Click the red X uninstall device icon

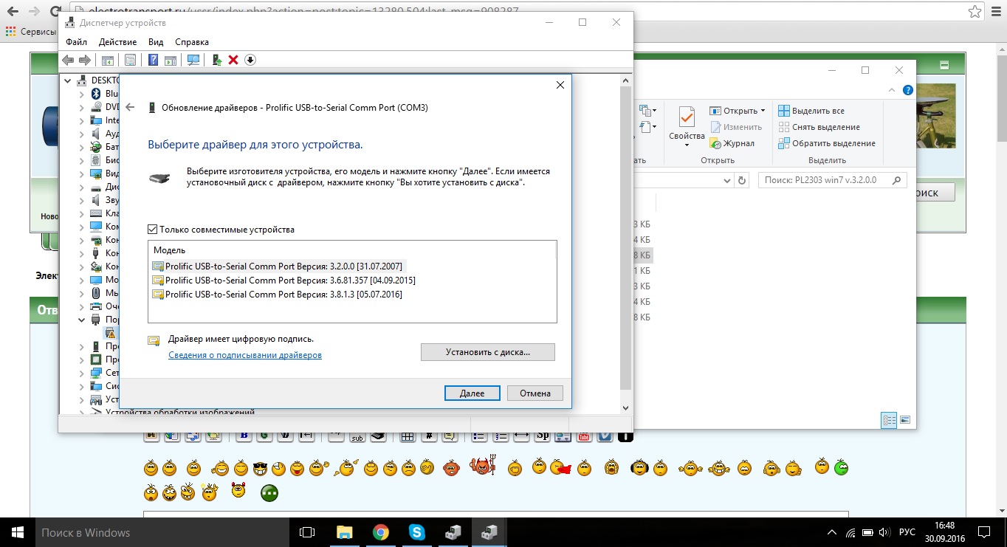pos(233,60)
